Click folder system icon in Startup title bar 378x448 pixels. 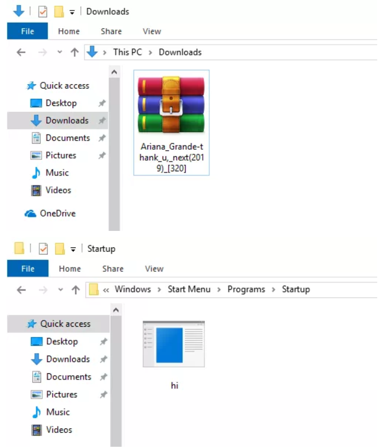coord(19,248)
